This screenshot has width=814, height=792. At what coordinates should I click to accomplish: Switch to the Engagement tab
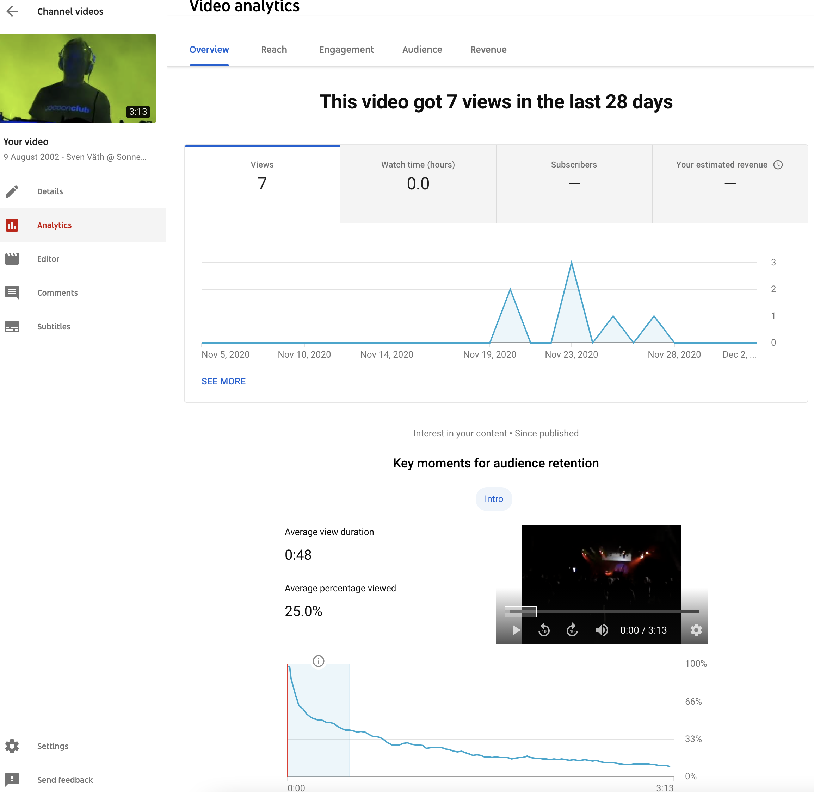[x=346, y=50]
